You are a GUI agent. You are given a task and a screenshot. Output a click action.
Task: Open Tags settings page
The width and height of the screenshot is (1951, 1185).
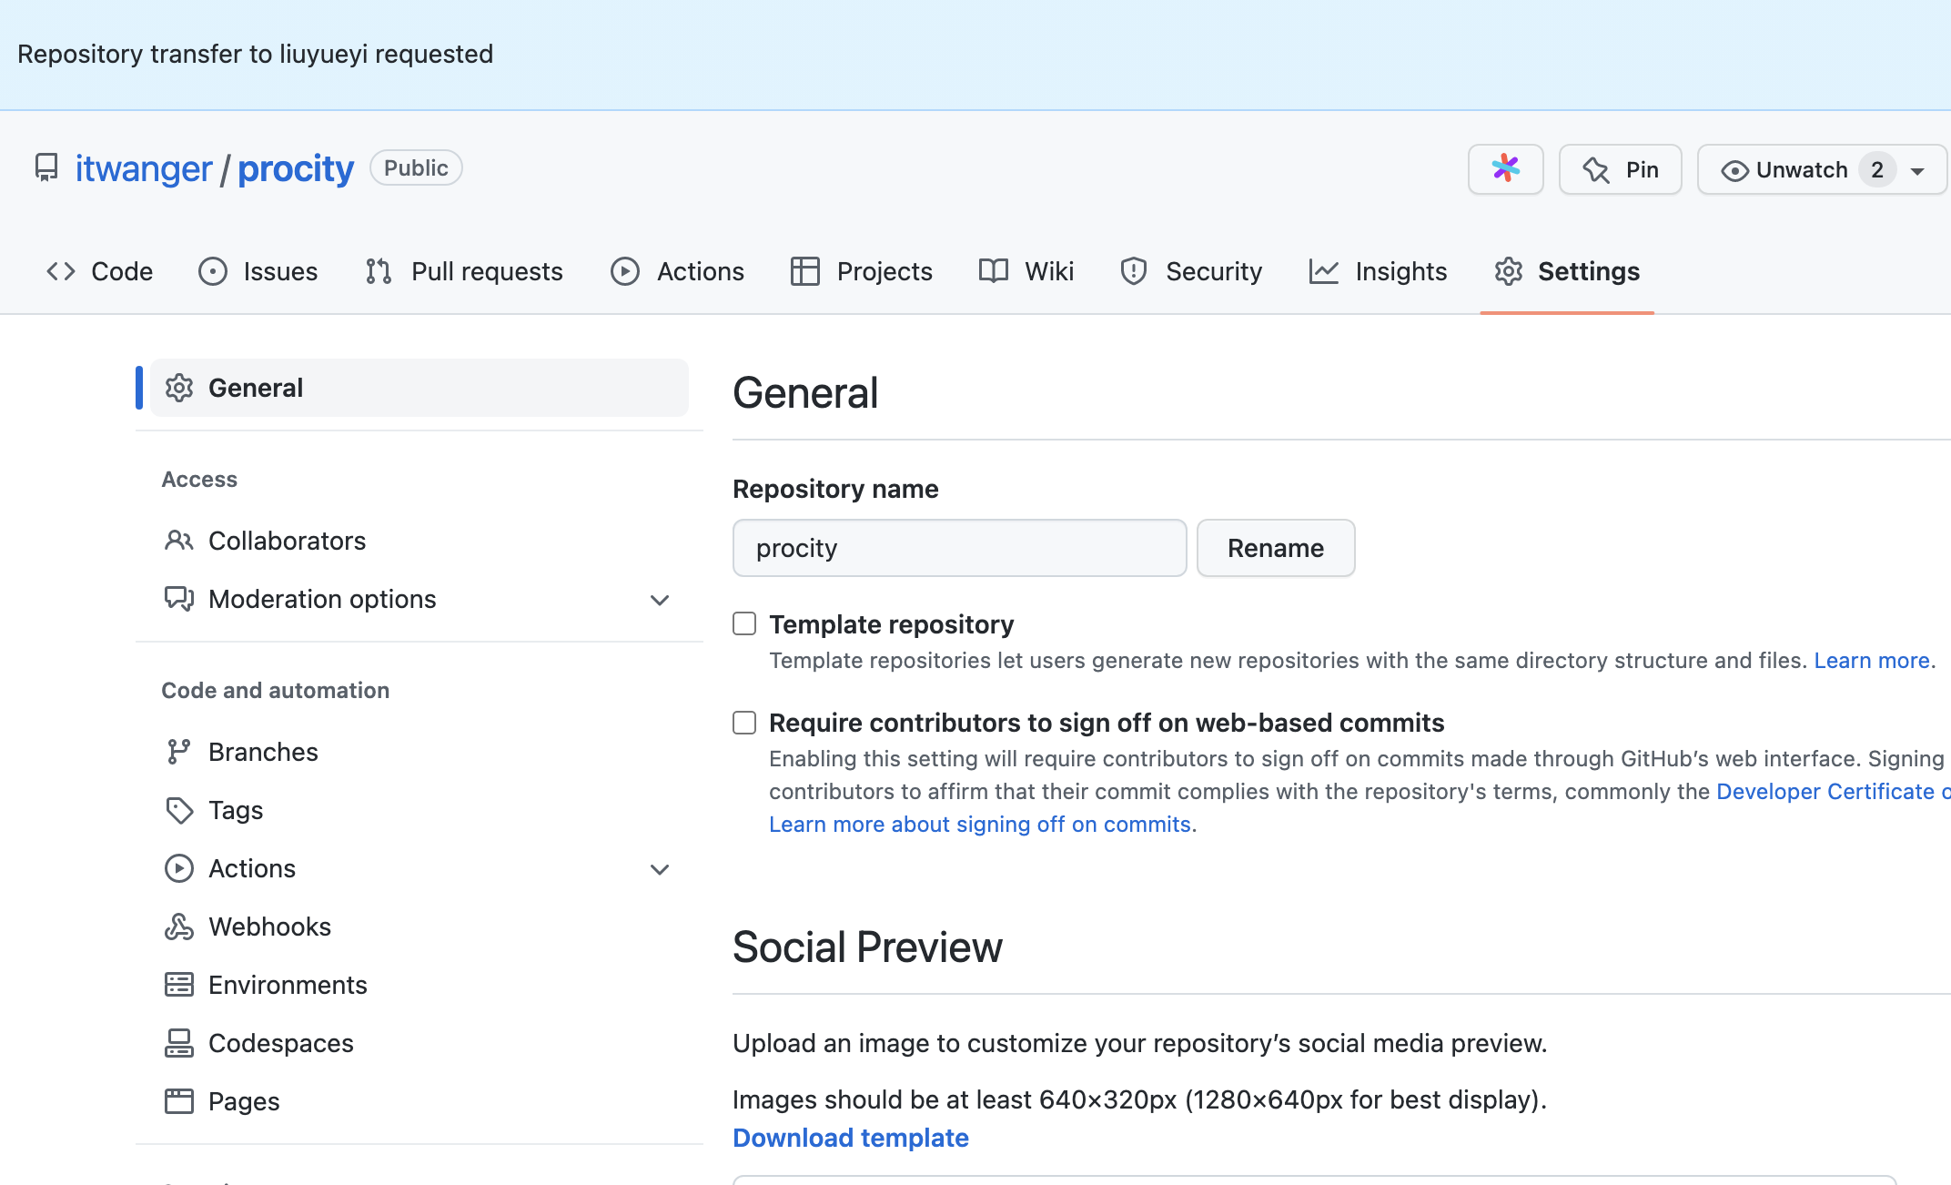420,810
